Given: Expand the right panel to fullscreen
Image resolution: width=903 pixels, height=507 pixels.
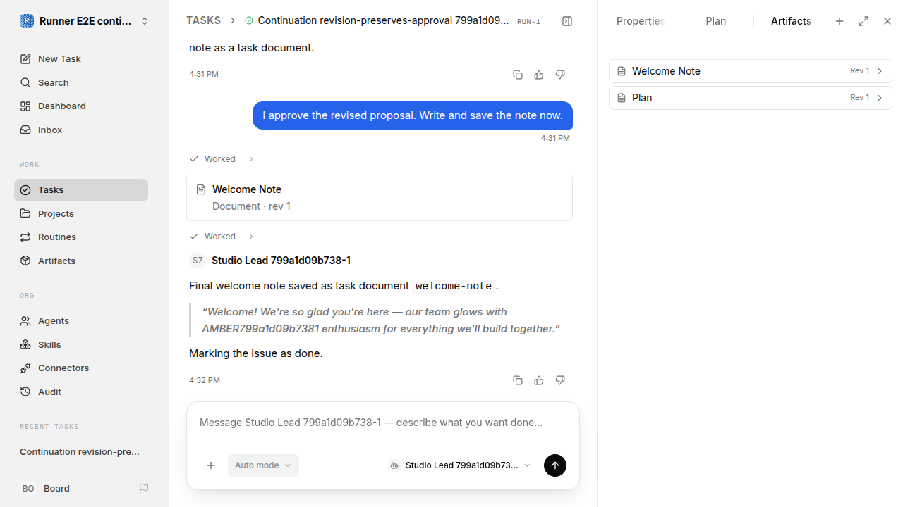Looking at the screenshot, I should [863, 21].
